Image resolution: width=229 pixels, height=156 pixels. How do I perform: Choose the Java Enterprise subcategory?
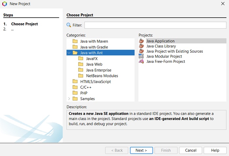tap(98, 70)
